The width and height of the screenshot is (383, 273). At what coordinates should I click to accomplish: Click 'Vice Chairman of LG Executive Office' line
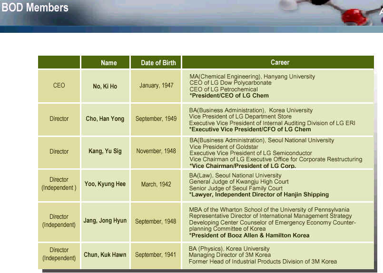coord(276,159)
